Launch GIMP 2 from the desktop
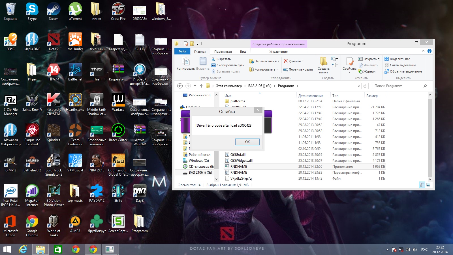This screenshot has width=453, height=255. [x=10, y=163]
